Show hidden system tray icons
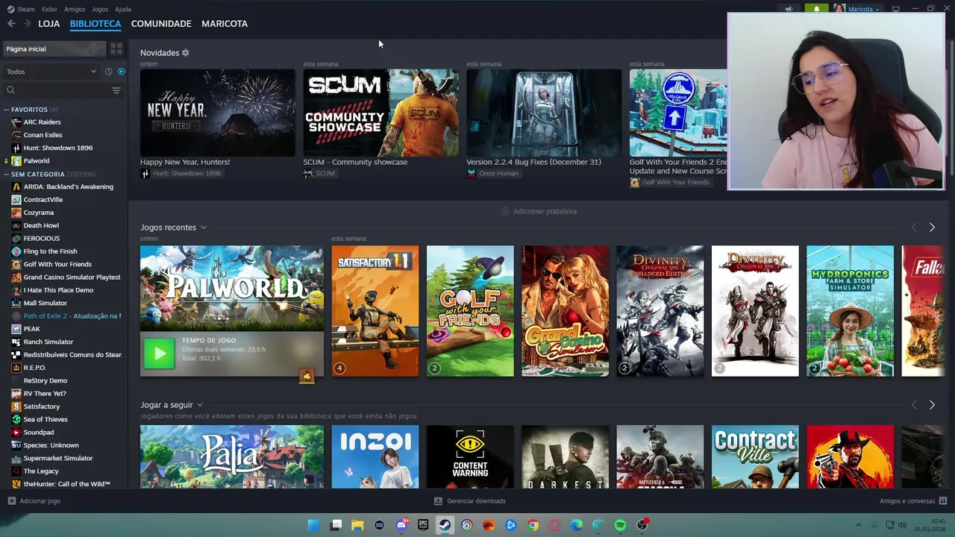955x537 pixels. 858,525
